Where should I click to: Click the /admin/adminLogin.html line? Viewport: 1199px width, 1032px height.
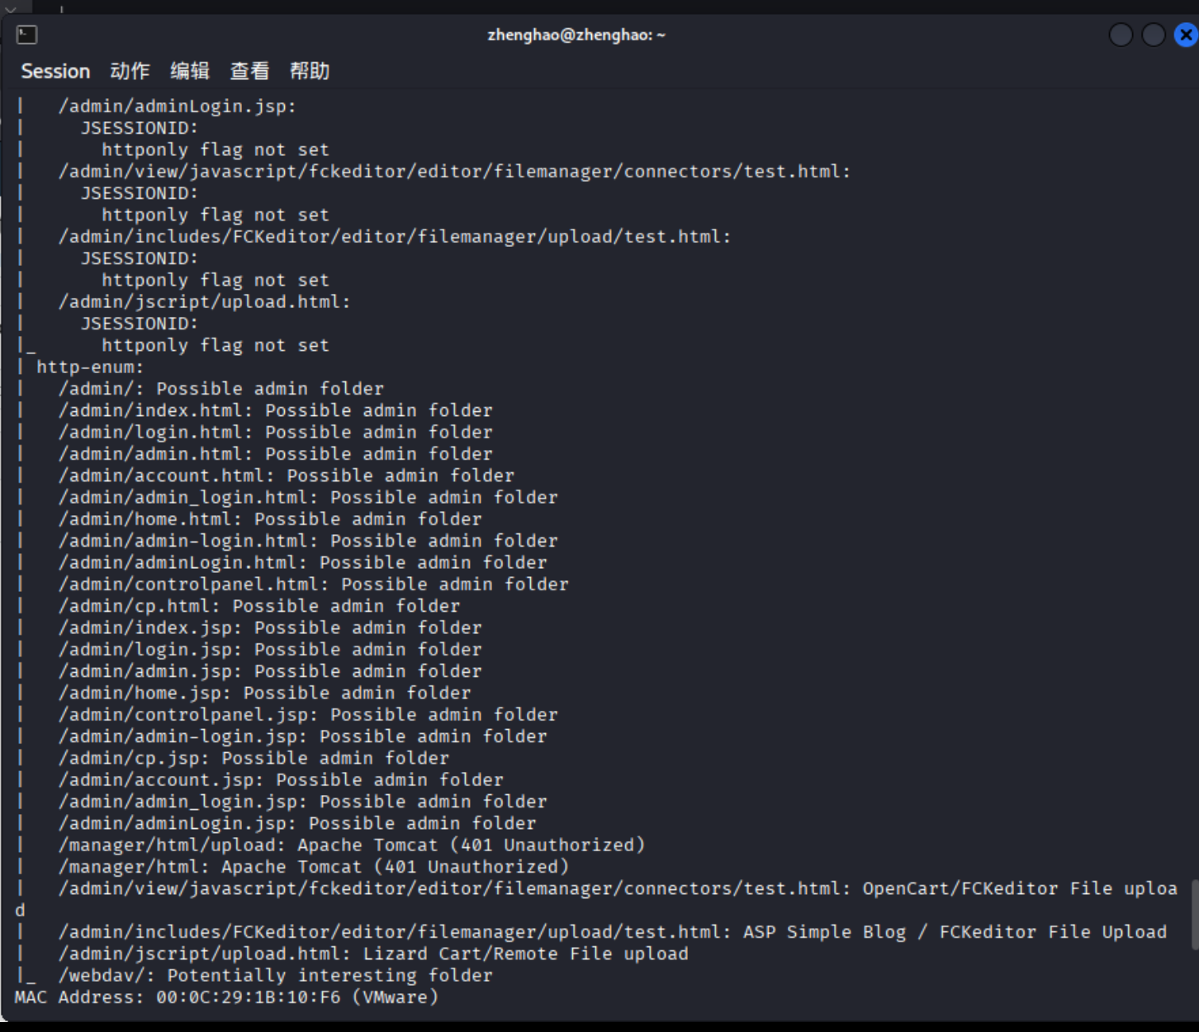[302, 562]
